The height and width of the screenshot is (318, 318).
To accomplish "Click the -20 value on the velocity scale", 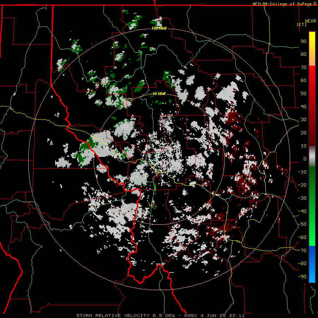I will click(x=302, y=185).
